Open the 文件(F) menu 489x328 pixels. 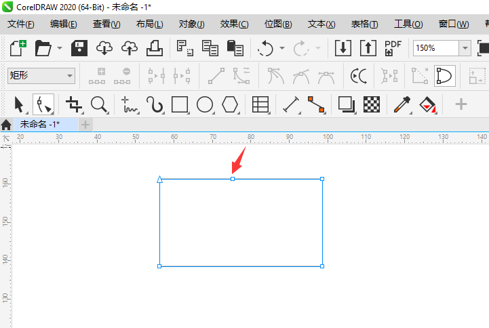click(x=20, y=24)
